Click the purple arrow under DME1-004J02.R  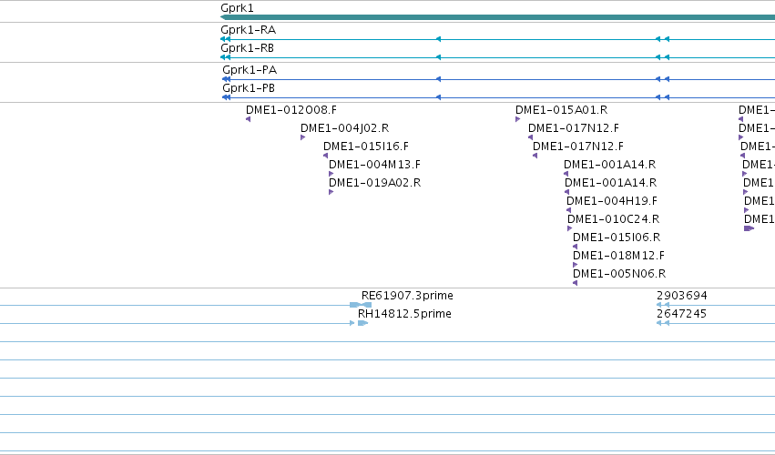302,137
